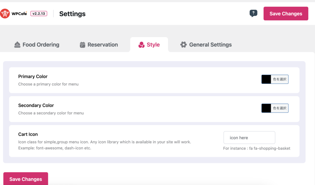
Task: Open Secondary Color picker via 色を選択
Action: coord(280,108)
